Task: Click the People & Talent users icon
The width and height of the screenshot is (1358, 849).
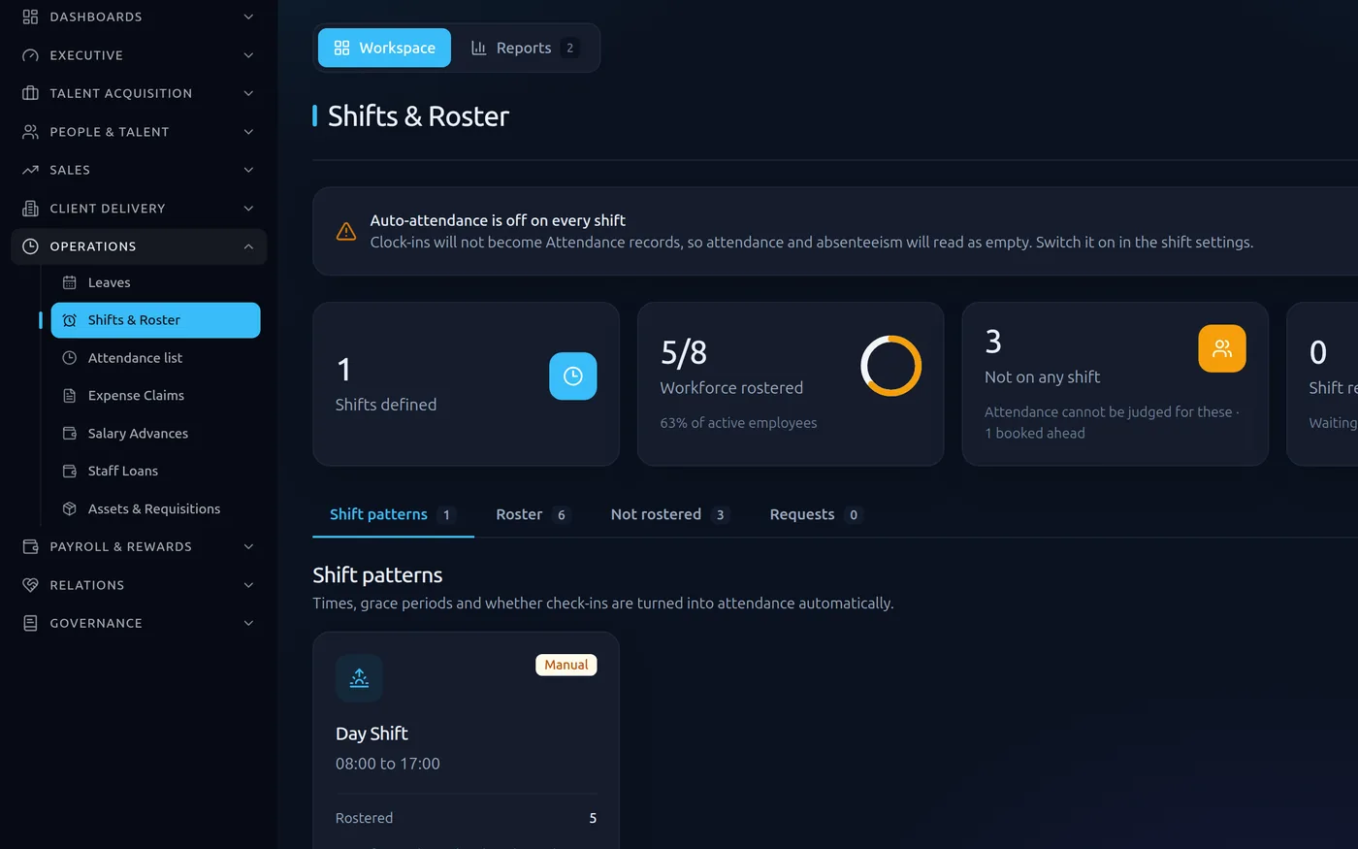Action: coord(30,132)
